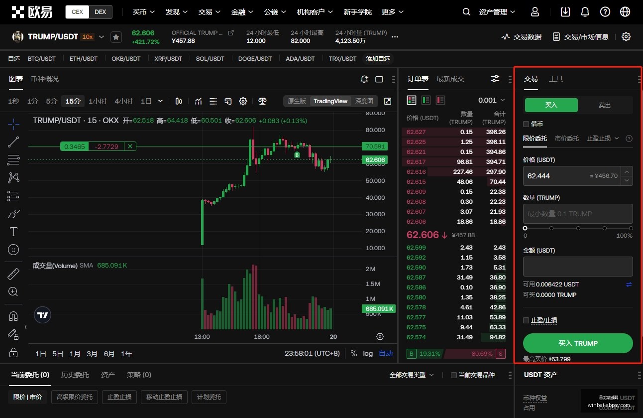
Task: Switch chart to 深度图 mode
Action: click(364, 101)
